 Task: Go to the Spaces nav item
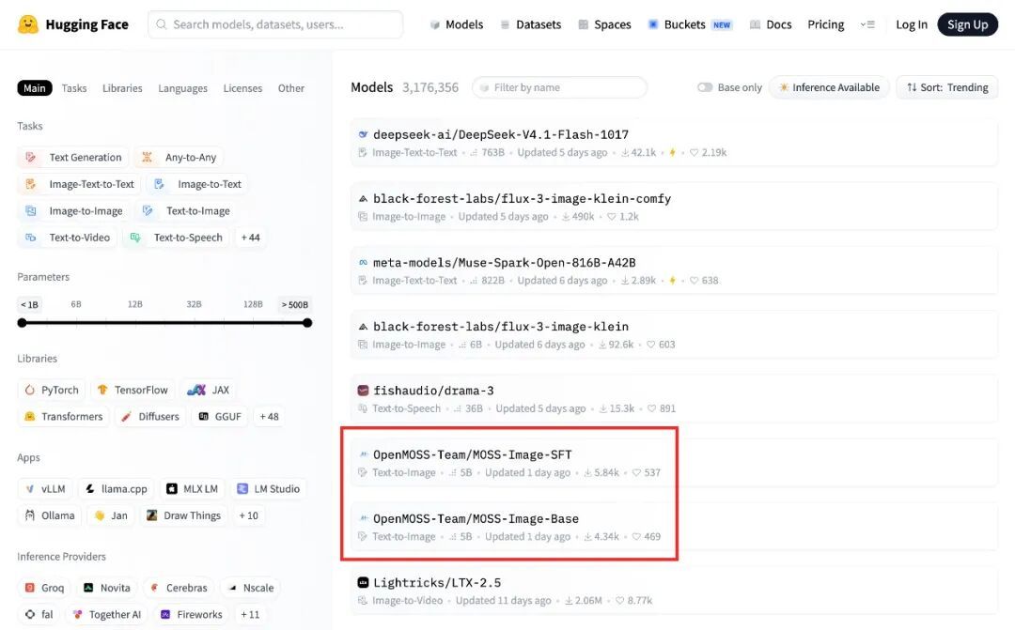click(604, 24)
